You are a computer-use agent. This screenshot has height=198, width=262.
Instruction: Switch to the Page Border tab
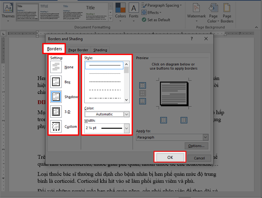(78, 50)
